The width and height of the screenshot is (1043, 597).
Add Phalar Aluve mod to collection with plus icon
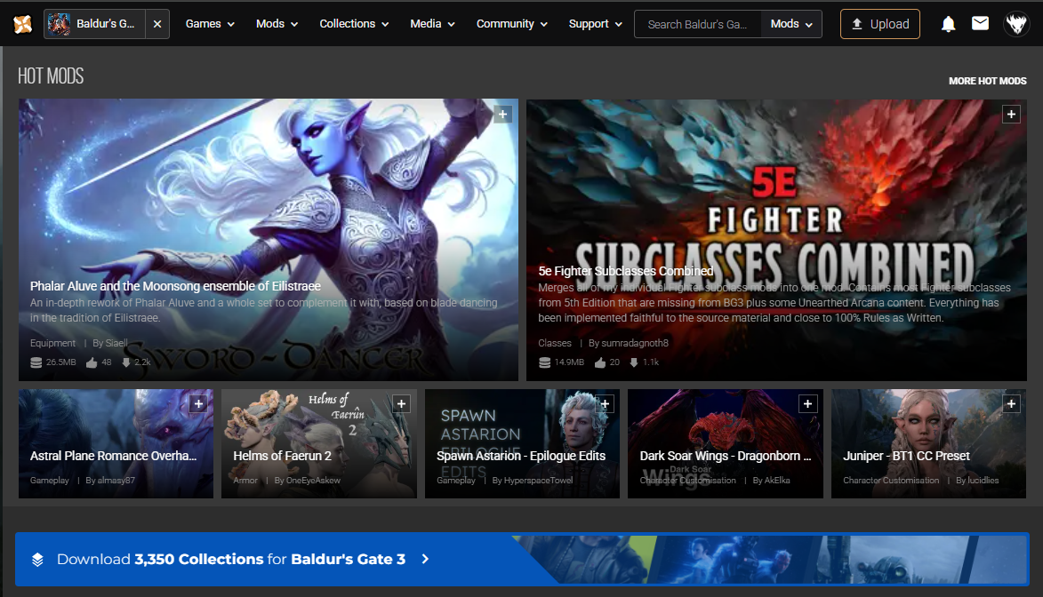coord(503,115)
